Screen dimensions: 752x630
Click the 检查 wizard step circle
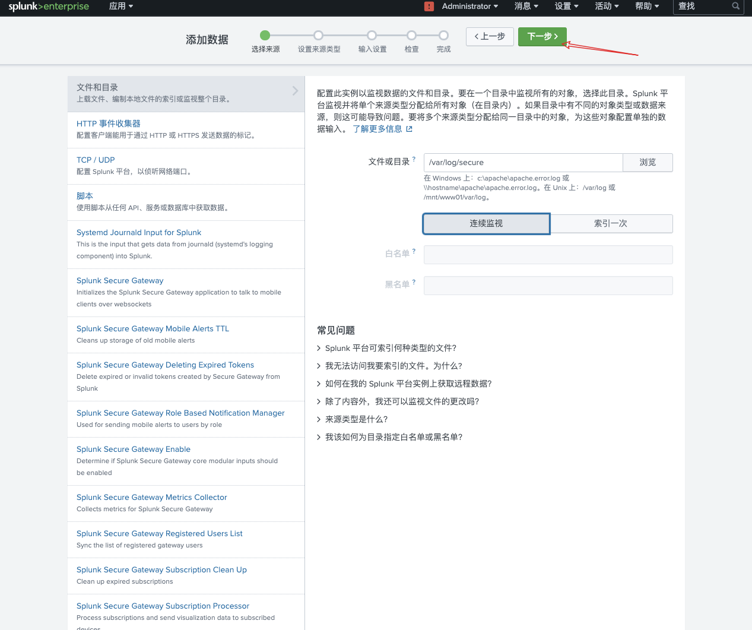(x=411, y=36)
